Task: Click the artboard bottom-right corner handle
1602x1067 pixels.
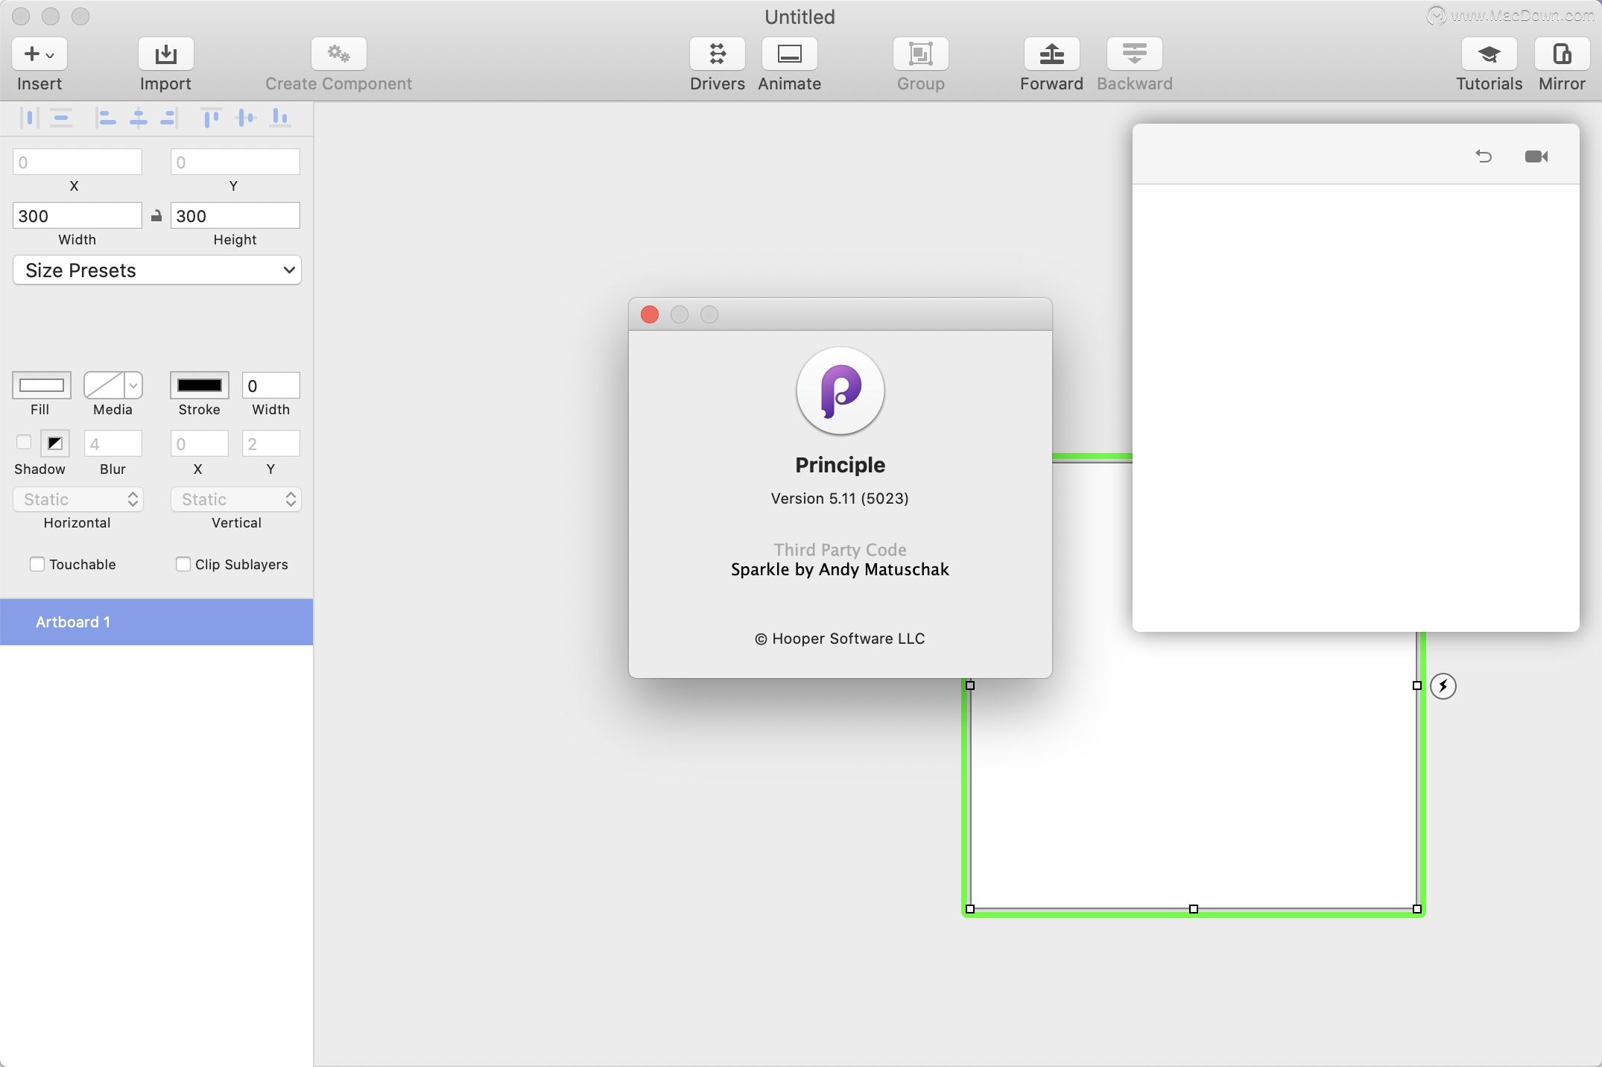Action: pos(1417,909)
